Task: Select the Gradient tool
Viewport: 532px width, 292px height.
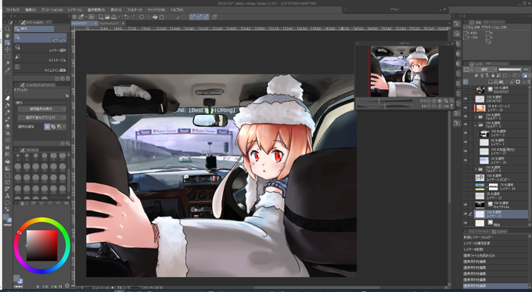Action: pyautogui.click(x=8, y=168)
